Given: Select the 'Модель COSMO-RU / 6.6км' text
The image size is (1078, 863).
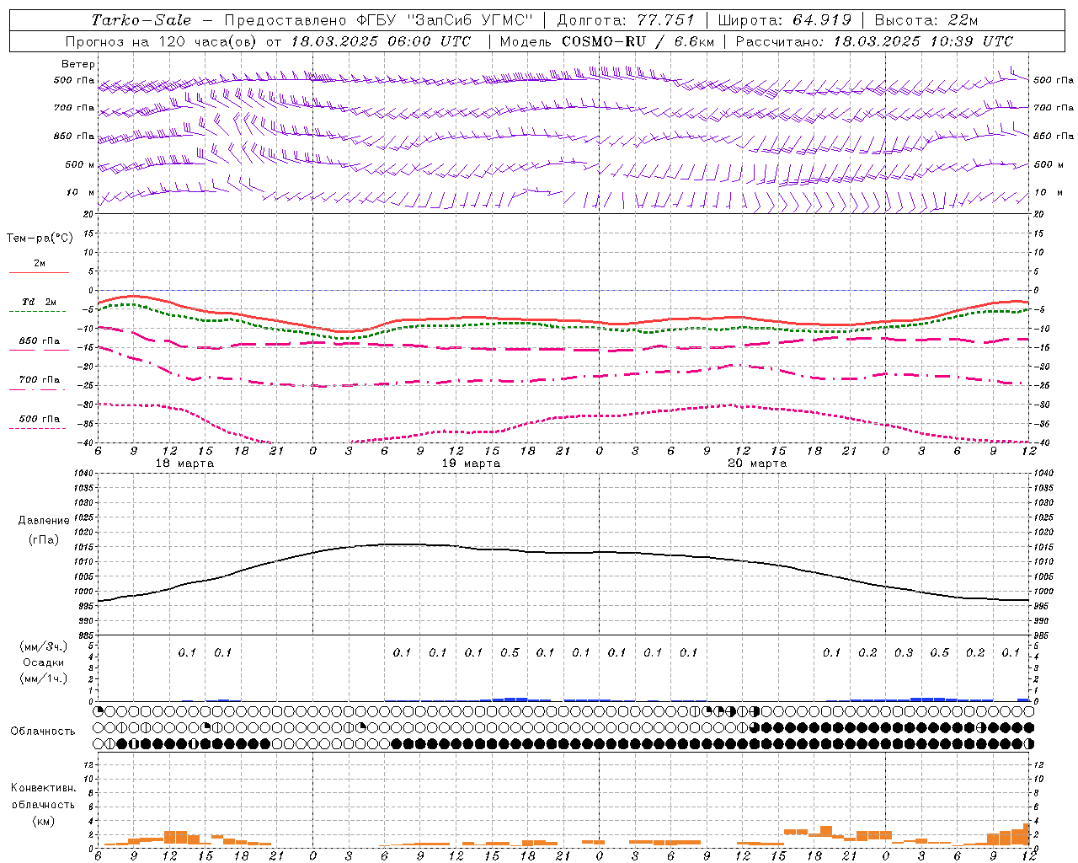Looking at the screenshot, I should 606,41.
